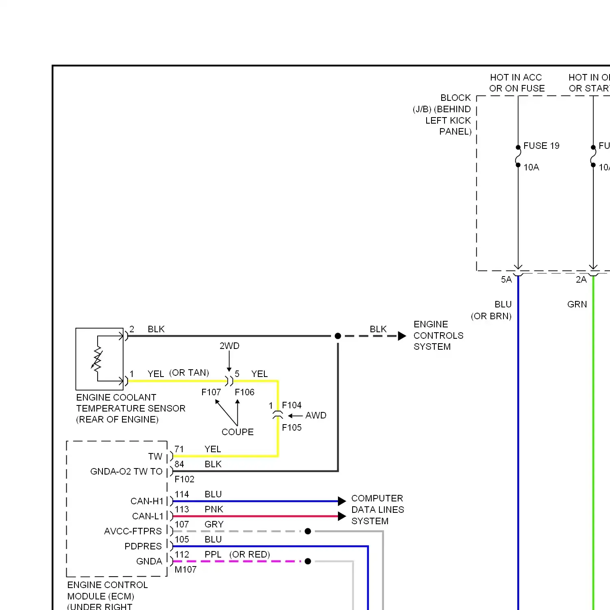Select 'BLOCK (J/B) (BEHIND LEFT KICK PANEL)' text
Screen dimensions: 610x610
pyautogui.click(x=442, y=115)
